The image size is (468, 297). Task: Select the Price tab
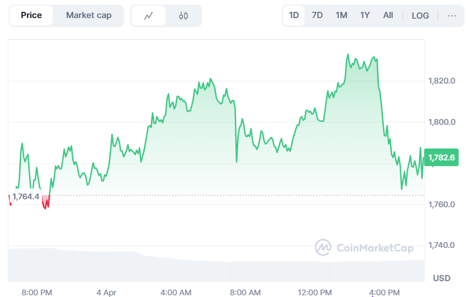tap(31, 16)
